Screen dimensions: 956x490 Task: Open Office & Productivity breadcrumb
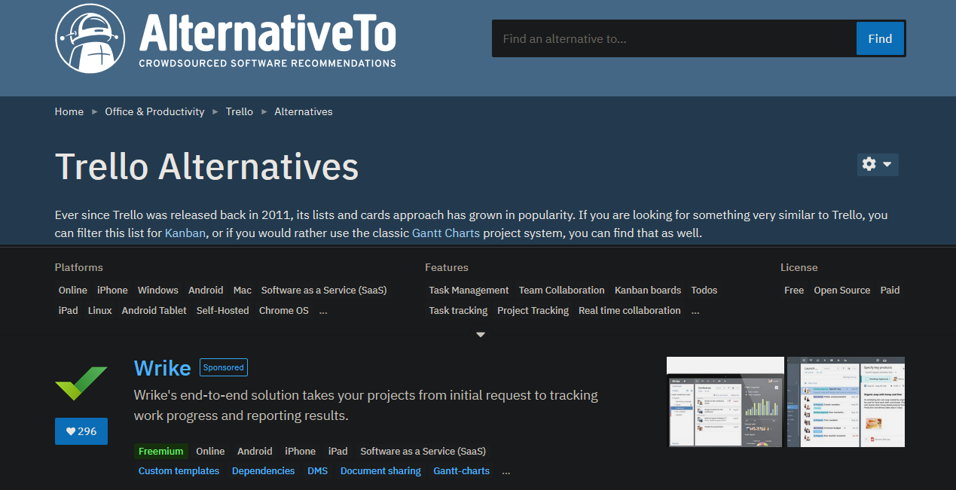click(x=154, y=111)
